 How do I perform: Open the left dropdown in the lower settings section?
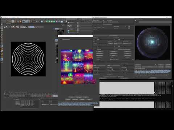click(99, 66)
